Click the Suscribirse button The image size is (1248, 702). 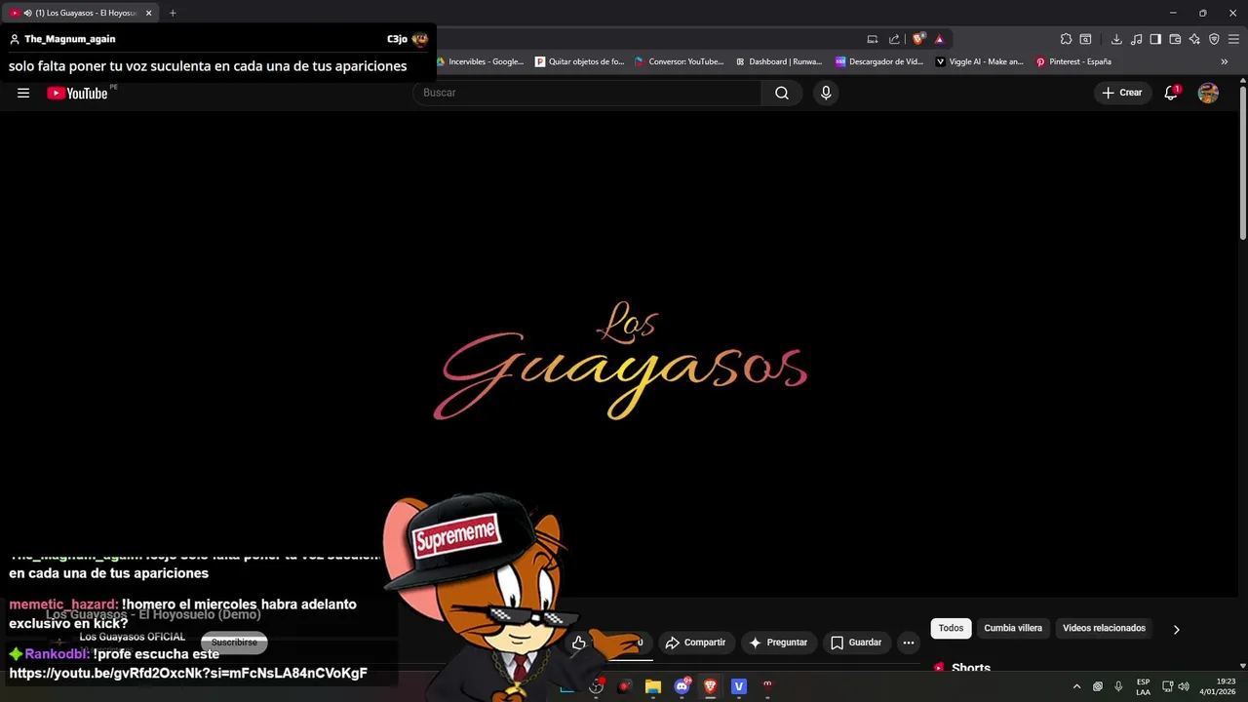point(234,643)
